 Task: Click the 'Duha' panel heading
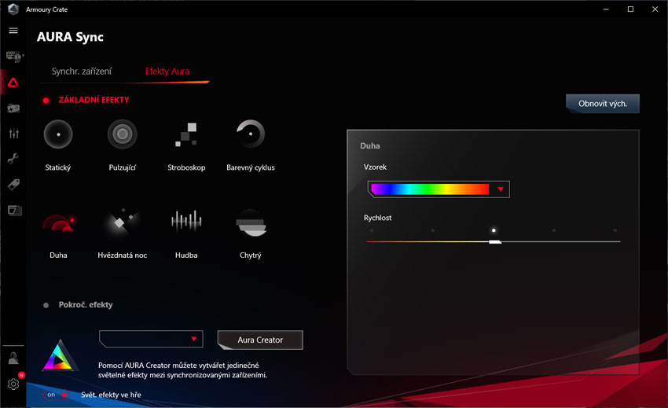370,145
